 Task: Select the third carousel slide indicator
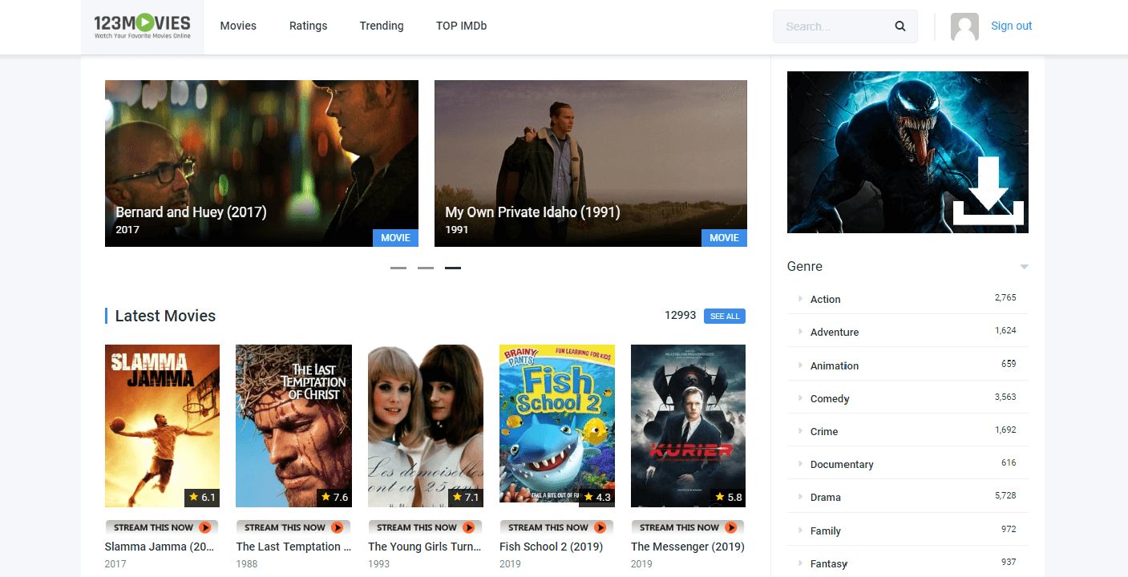(453, 268)
